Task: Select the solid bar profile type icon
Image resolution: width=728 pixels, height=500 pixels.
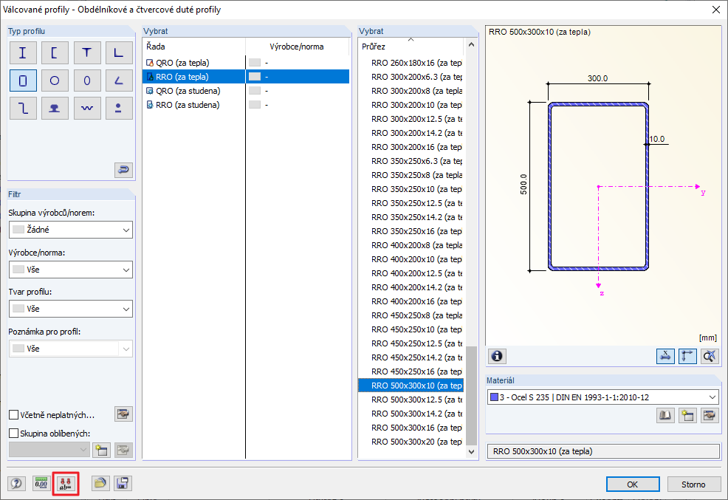Action: [119, 108]
